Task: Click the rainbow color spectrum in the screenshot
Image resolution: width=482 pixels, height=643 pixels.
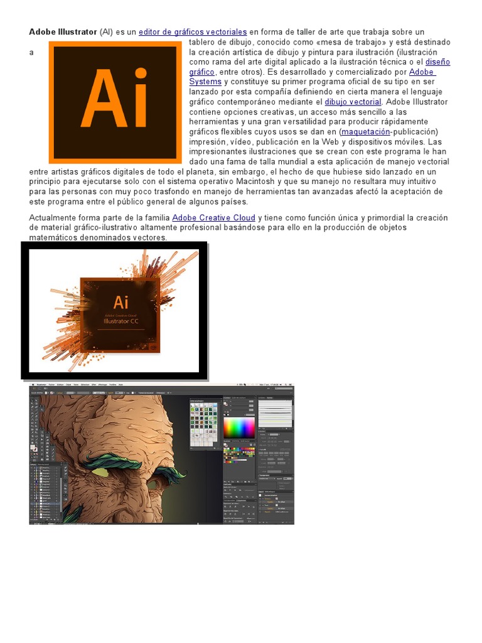Action: tap(239, 428)
